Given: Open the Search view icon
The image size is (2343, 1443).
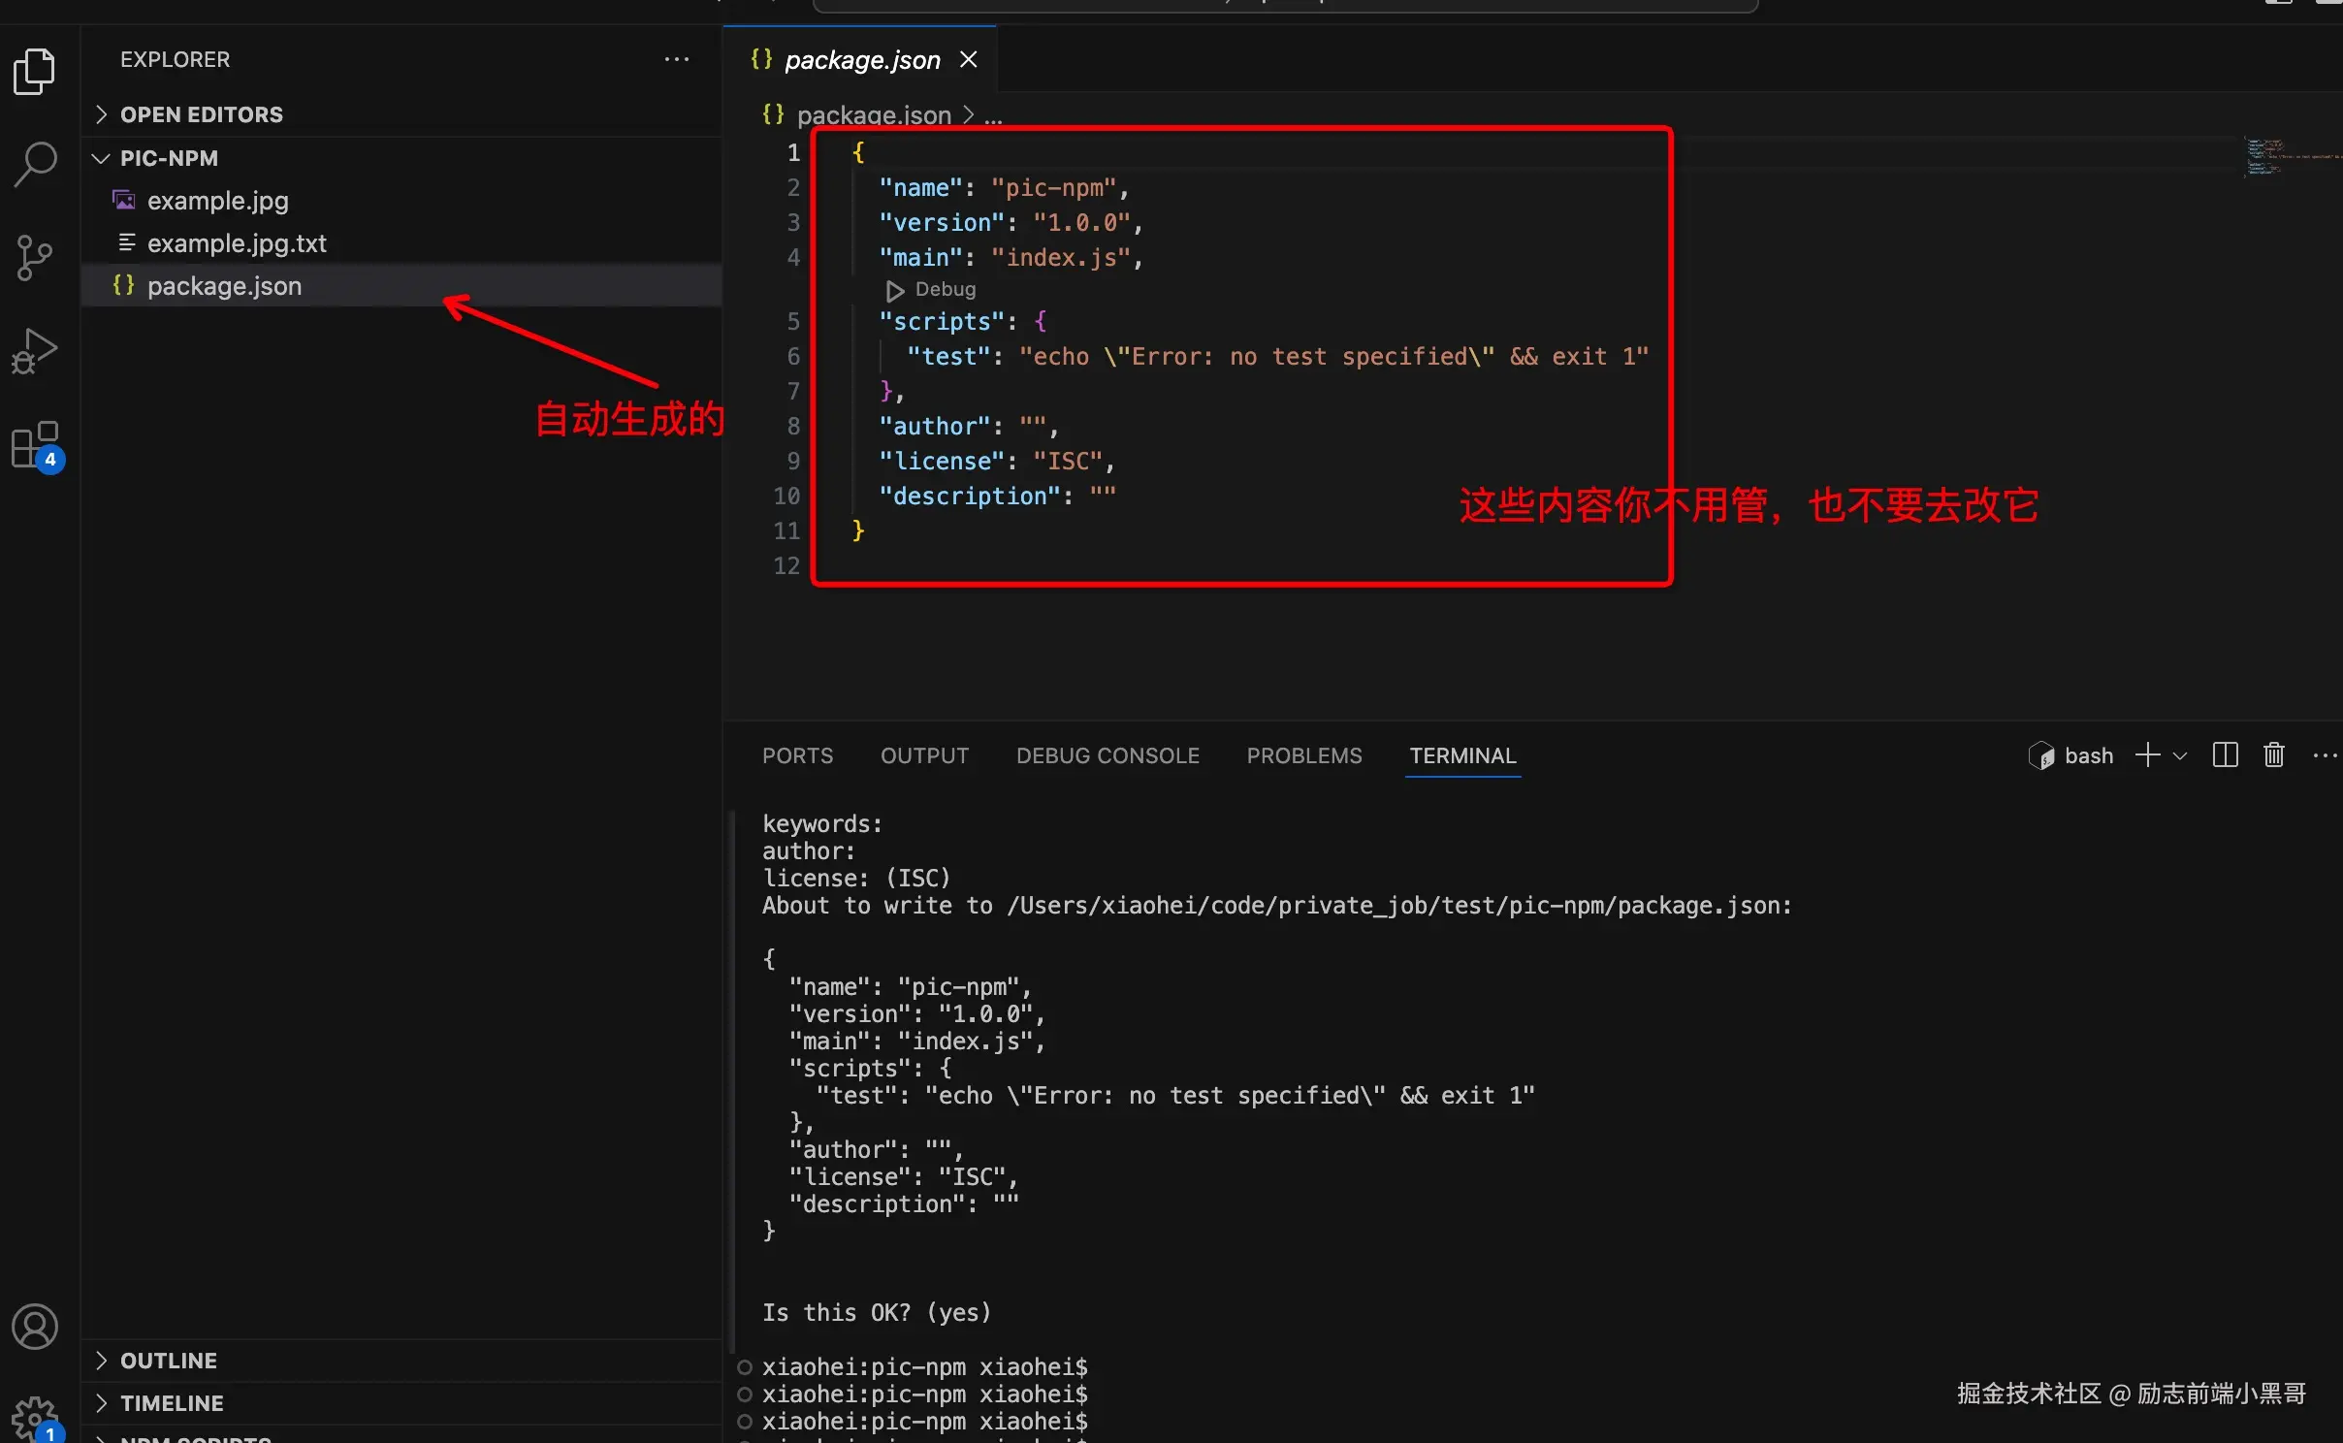Looking at the screenshot, I should (x=35, y=164).
